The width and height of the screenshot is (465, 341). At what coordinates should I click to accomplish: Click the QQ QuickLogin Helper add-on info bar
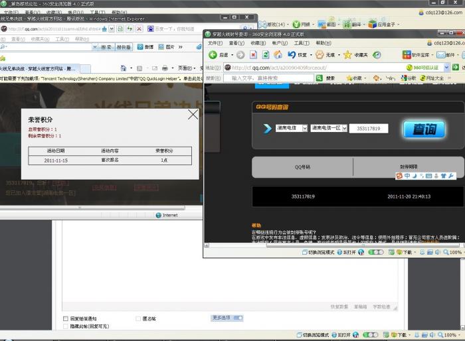point(101,78)
